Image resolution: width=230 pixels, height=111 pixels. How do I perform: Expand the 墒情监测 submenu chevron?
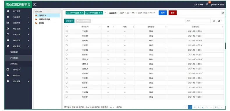pyautogui.click(x=28, y=40)
